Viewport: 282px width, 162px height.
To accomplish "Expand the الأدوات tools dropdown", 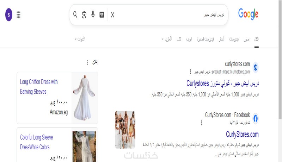I will click(x=80, y=39).
